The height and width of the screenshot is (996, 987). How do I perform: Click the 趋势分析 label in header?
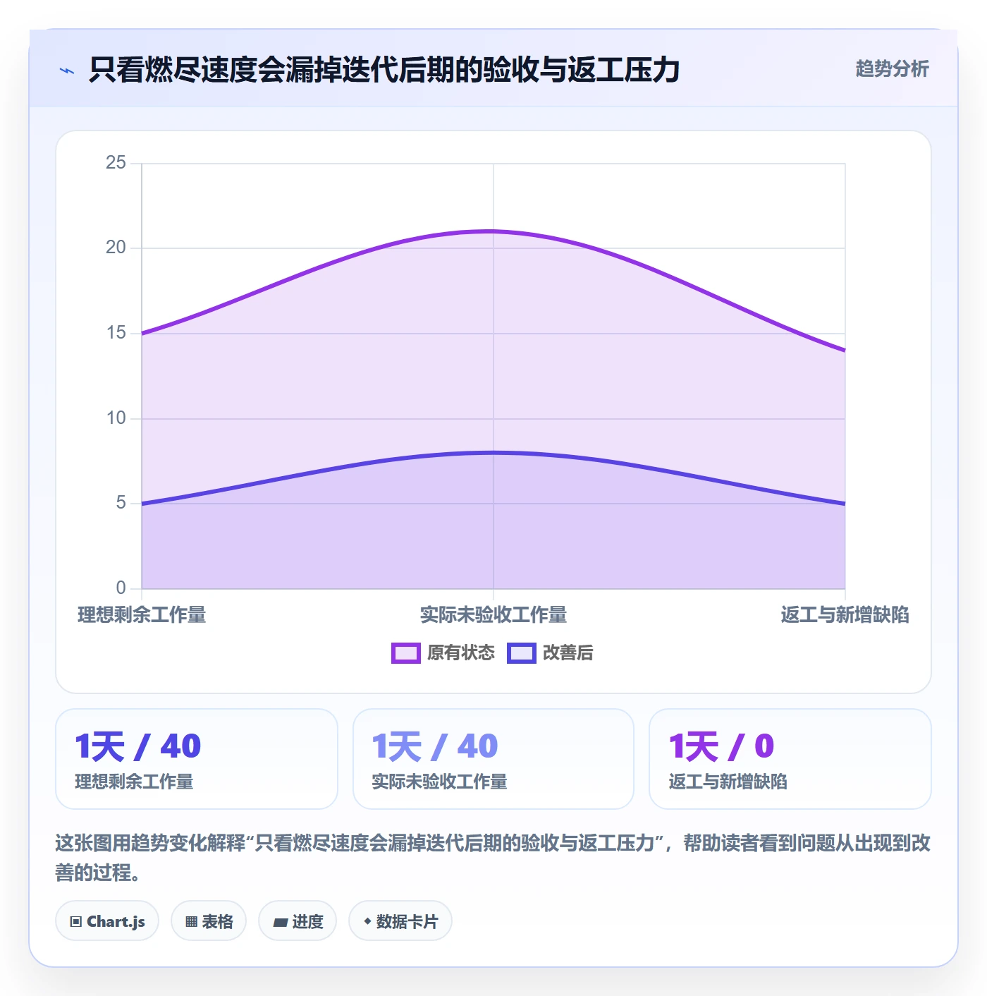pyautogui.click(x=892, y=69)
